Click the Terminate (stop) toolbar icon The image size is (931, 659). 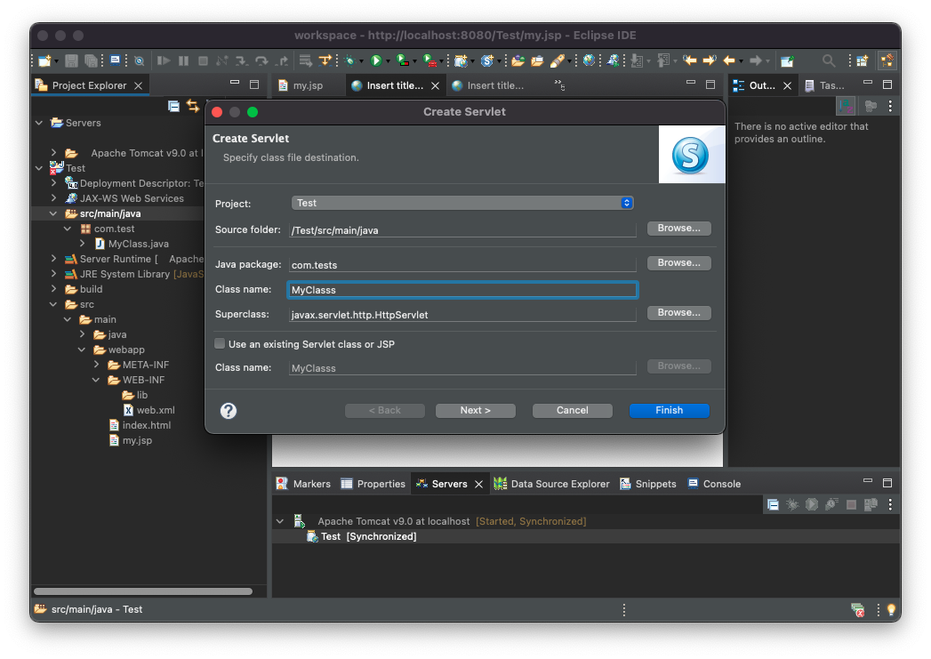pos(203,60)
